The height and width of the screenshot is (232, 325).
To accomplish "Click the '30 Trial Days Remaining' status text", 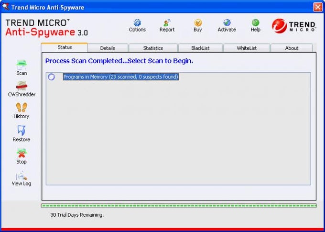I will click(77, 215).
